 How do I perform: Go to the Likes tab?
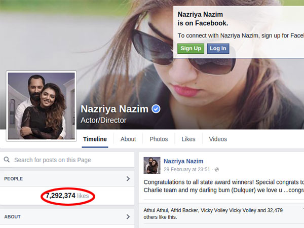(x=188, y=139)
